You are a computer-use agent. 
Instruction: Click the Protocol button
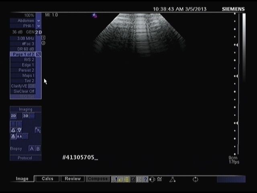tap(24, 158)
